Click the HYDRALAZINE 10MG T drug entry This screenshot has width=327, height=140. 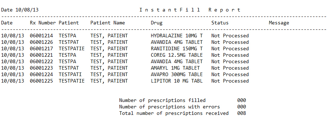176,36
